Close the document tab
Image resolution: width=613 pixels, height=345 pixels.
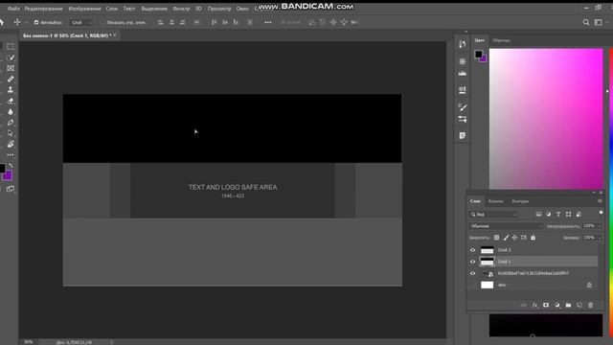115,35
